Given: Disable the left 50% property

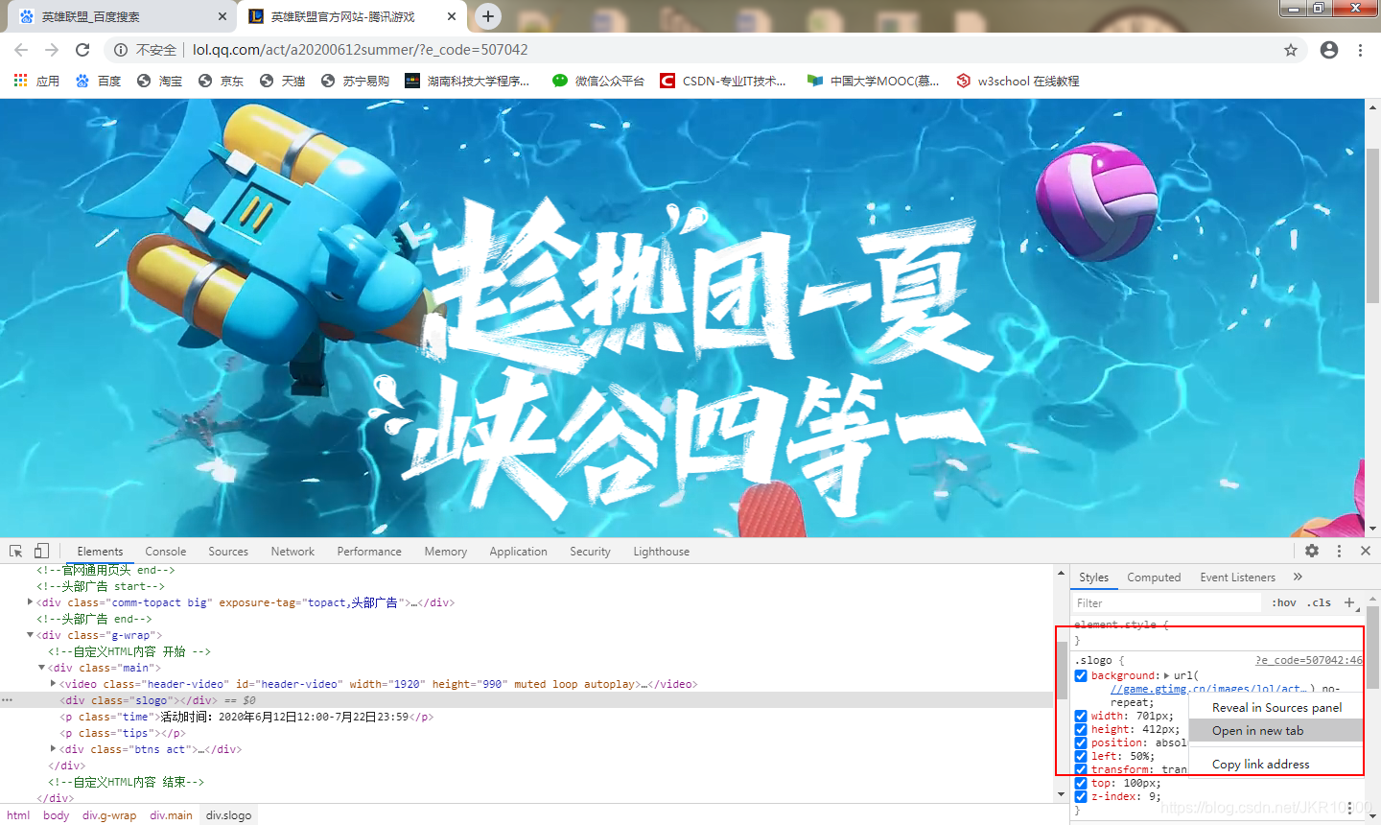Looking at the screenshot, I should (x=1081, y=756).
